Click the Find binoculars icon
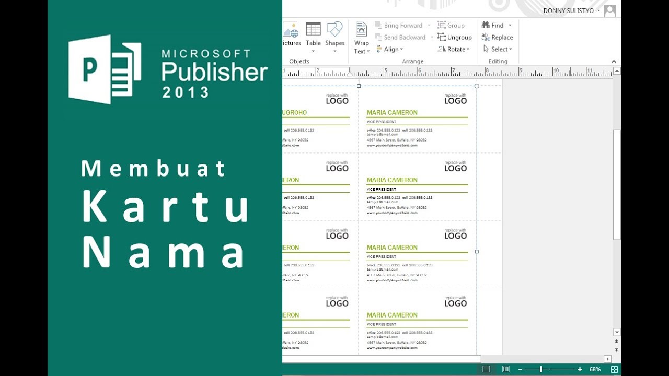Screen dimensions: 669x376 [x=486, y=25]
